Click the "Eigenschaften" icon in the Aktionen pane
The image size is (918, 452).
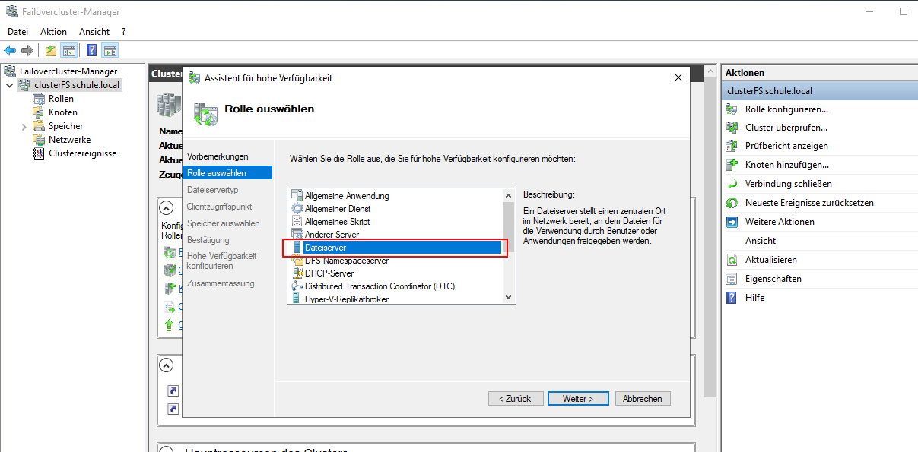(732, 280)
